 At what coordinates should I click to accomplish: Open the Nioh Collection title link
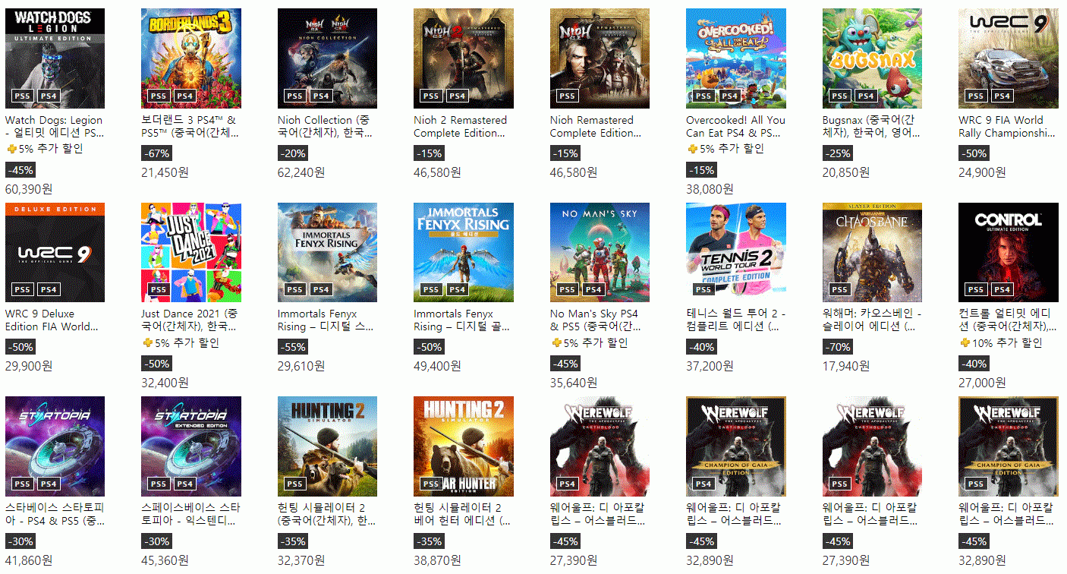coord(325,126)
